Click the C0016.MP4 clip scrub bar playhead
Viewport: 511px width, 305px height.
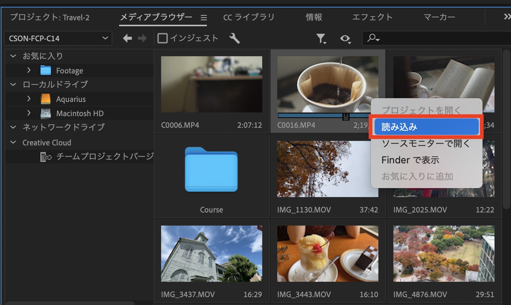[346, 117]
